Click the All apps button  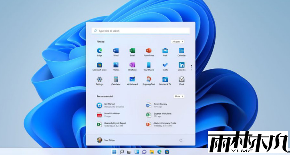point(177,42)
